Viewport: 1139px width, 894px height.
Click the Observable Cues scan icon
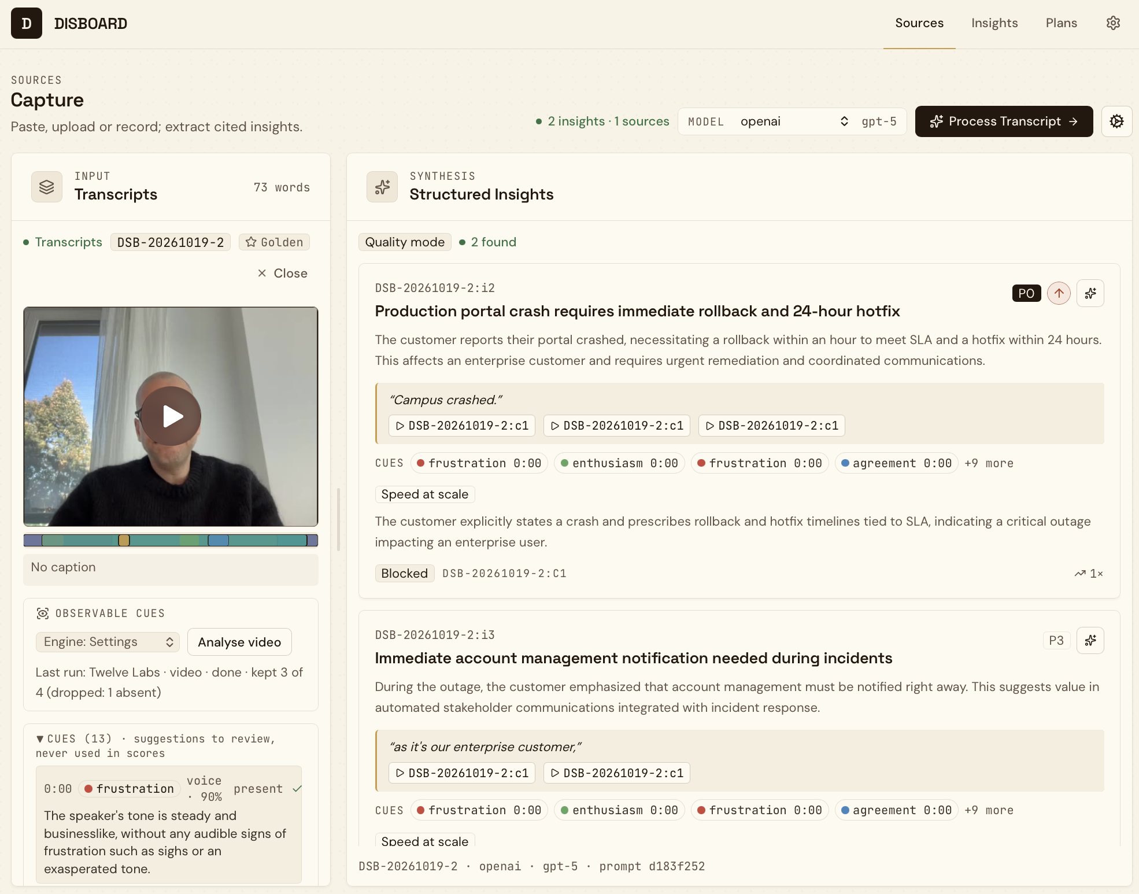tap(43, 614)
